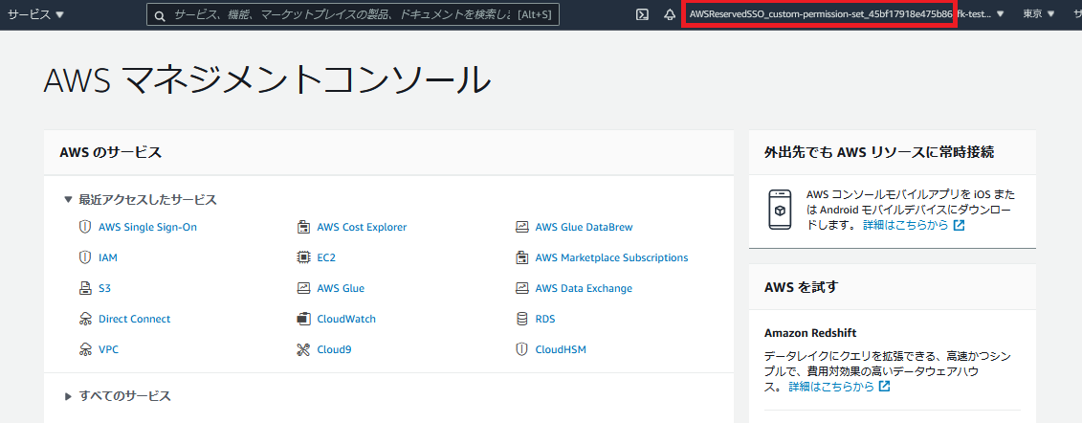This screenshot has height=423, width=1082.
Task: Click the Cloud9 tools icon
Action: tap(303, 349)
